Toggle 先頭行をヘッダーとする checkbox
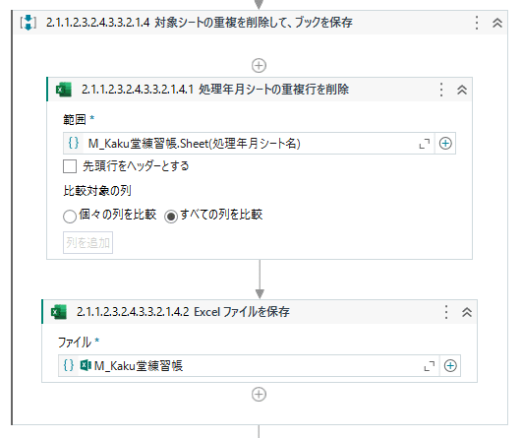The image size is (522, 438). click(x=70, y=166)
